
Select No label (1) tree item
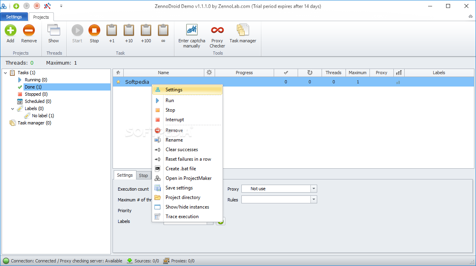43,116
